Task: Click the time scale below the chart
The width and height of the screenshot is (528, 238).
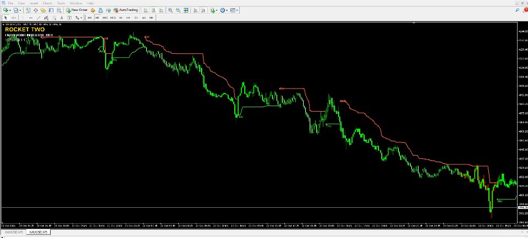Action: pos(258,225)
